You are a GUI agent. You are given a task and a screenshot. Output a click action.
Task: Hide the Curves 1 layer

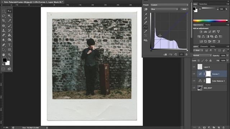[x=194, y=74]
